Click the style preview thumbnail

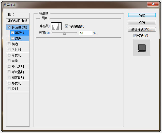pos(142,48)
